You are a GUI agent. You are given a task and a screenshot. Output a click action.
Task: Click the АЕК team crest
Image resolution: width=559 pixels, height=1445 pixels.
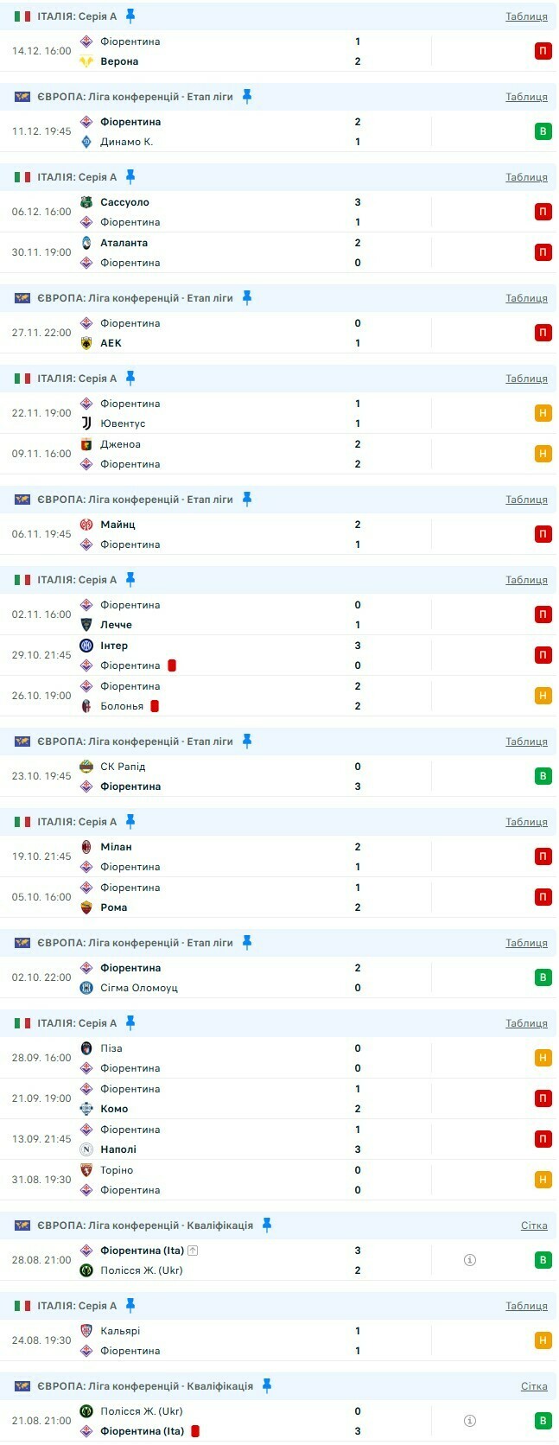tap(86, 343)
